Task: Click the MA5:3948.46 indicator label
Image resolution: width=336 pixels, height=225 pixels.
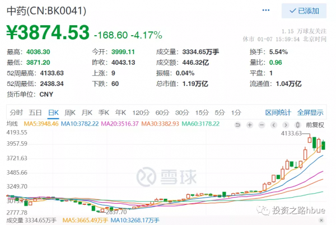Action: (41, 124)
